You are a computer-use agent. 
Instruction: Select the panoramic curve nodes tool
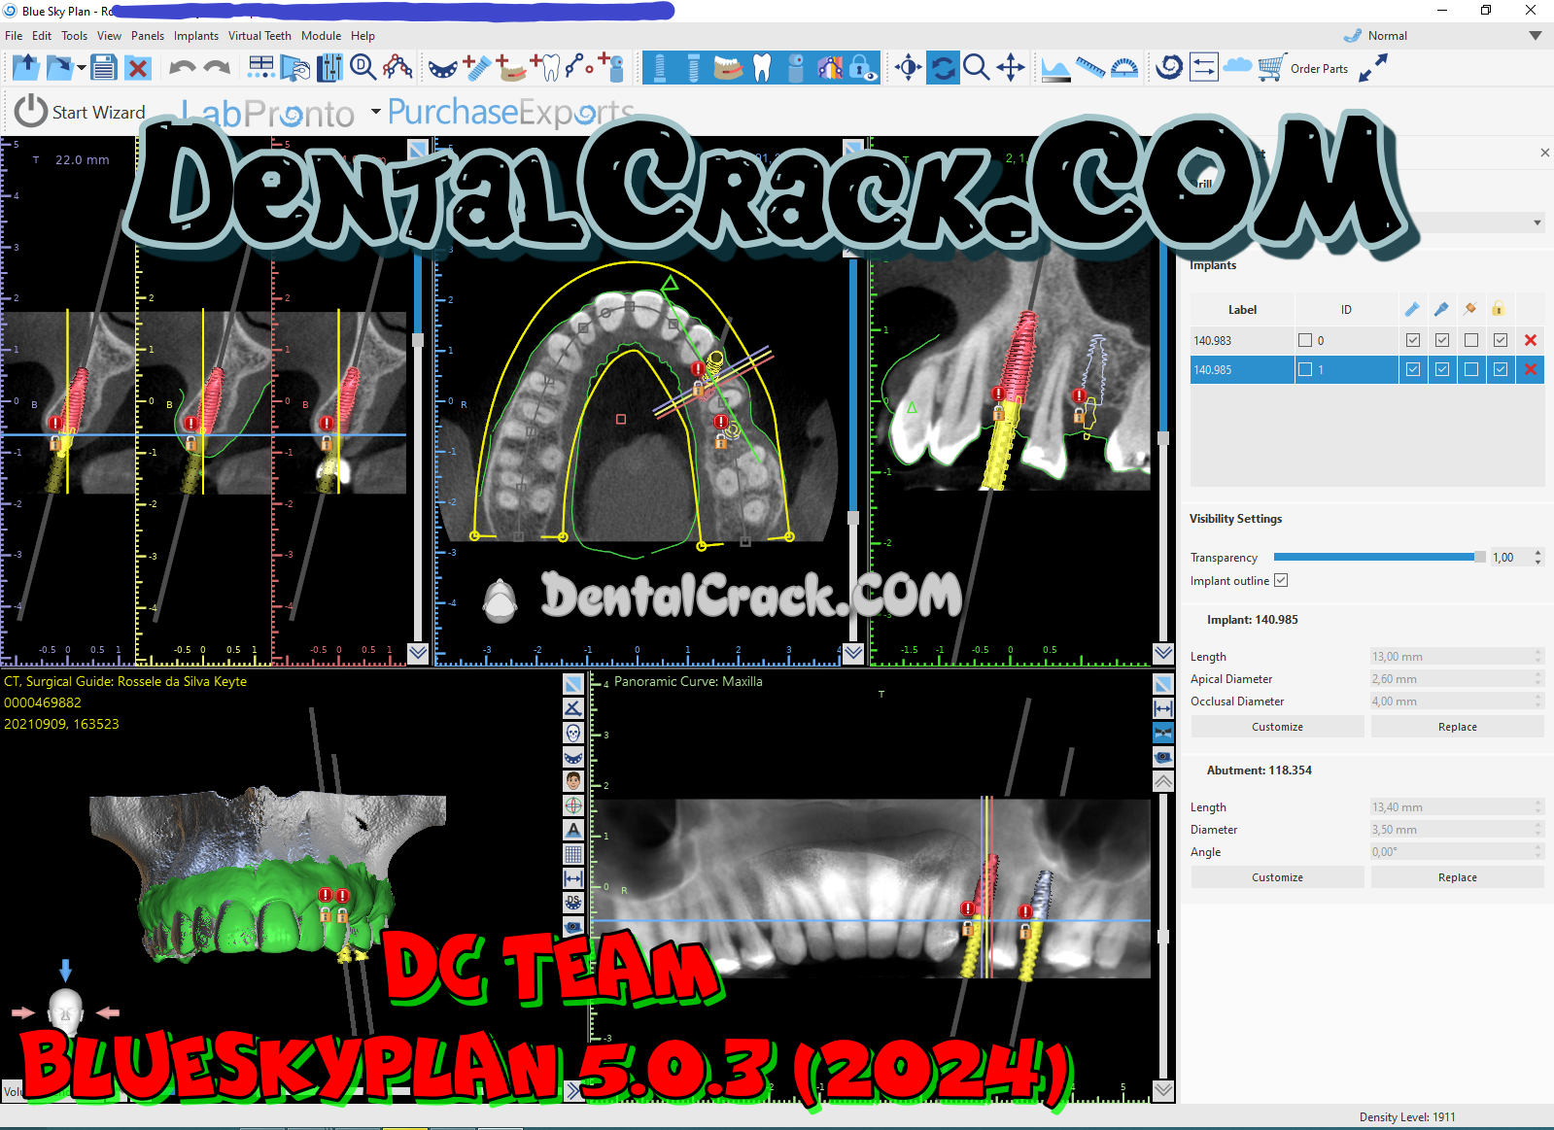(397, 67)
